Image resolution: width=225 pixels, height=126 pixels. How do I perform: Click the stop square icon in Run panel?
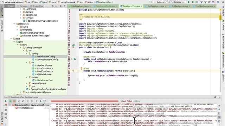click(x=6, y=110)
